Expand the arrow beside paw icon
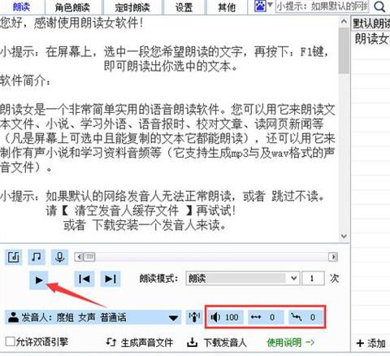 (270, 6)
